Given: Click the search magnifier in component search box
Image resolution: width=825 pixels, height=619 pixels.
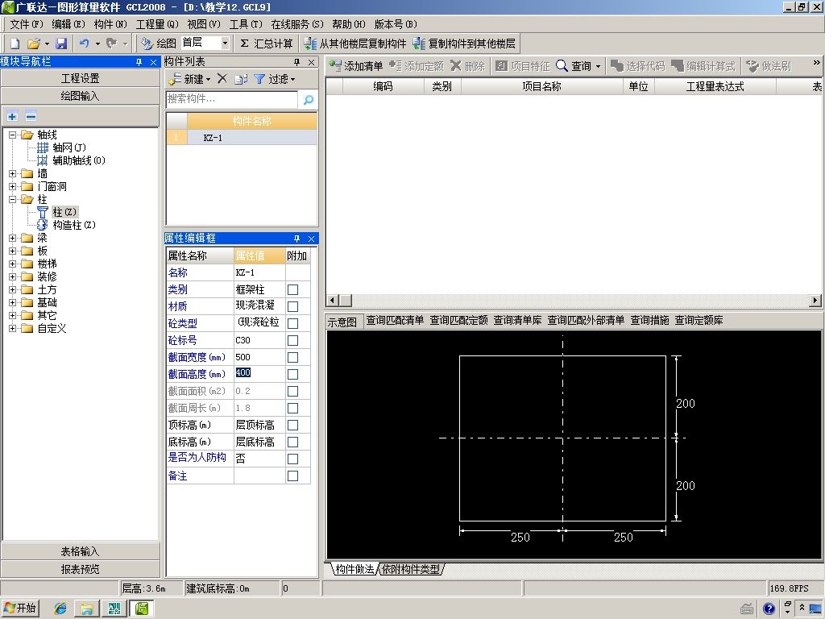Looking at the screenshot, I should click(308, 100).
